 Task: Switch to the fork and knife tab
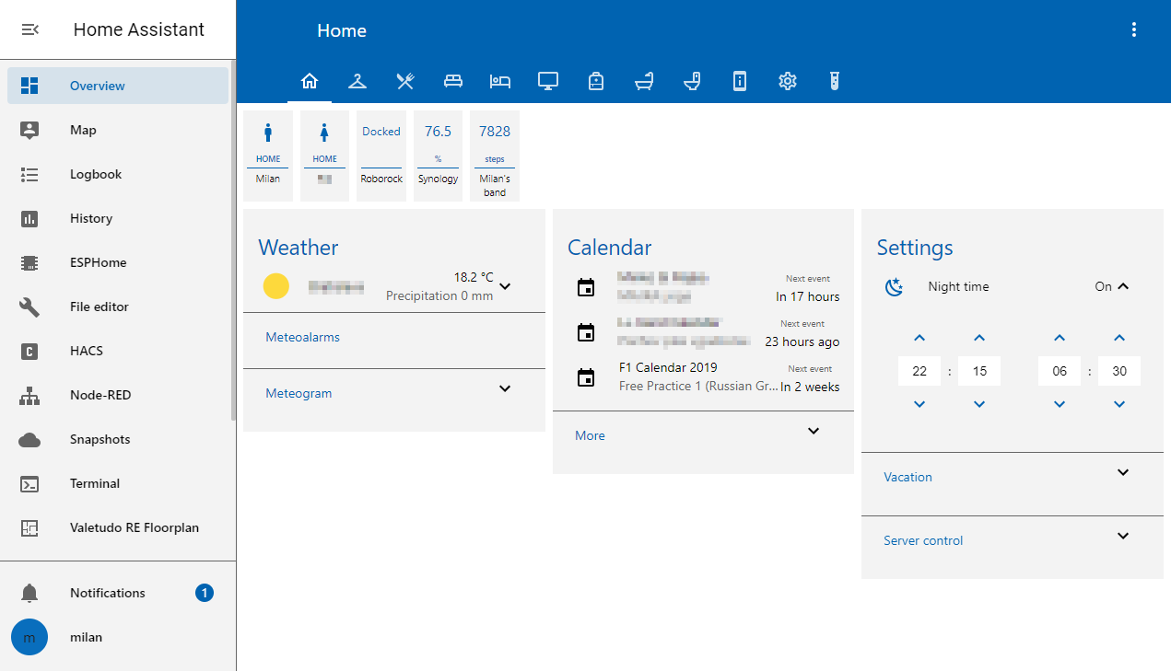tap(405, 81)
